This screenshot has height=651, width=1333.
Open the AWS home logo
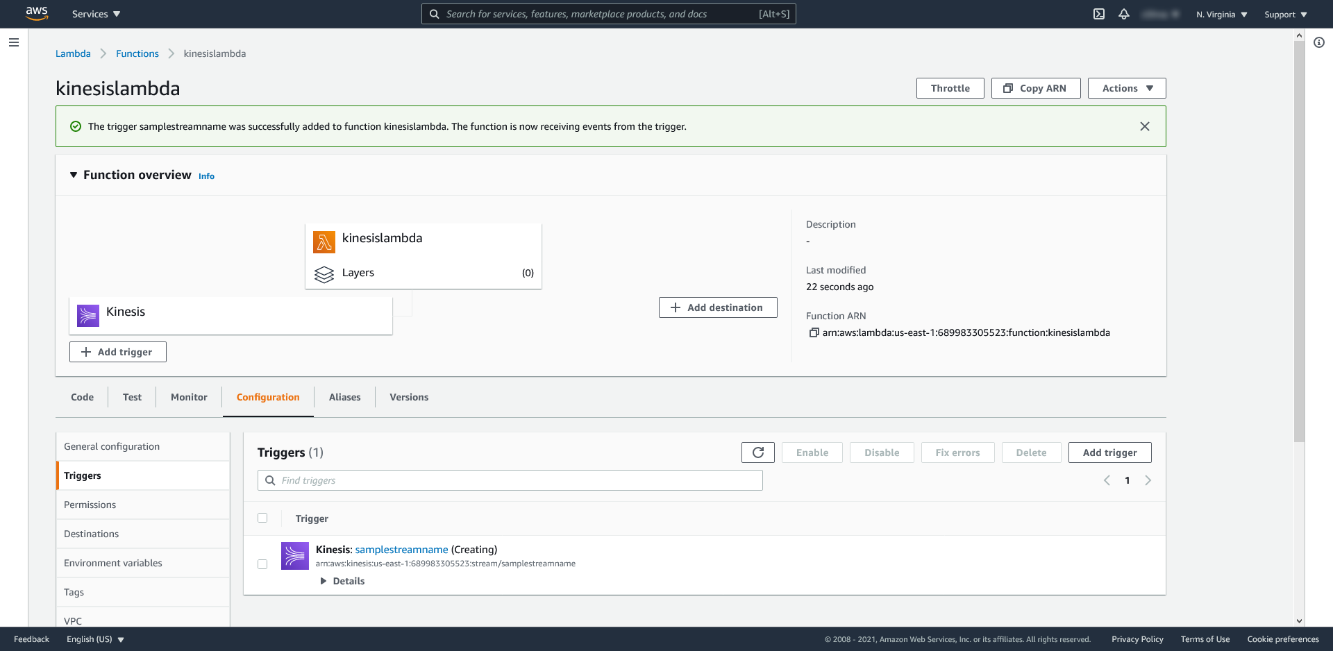click(37, 14)
